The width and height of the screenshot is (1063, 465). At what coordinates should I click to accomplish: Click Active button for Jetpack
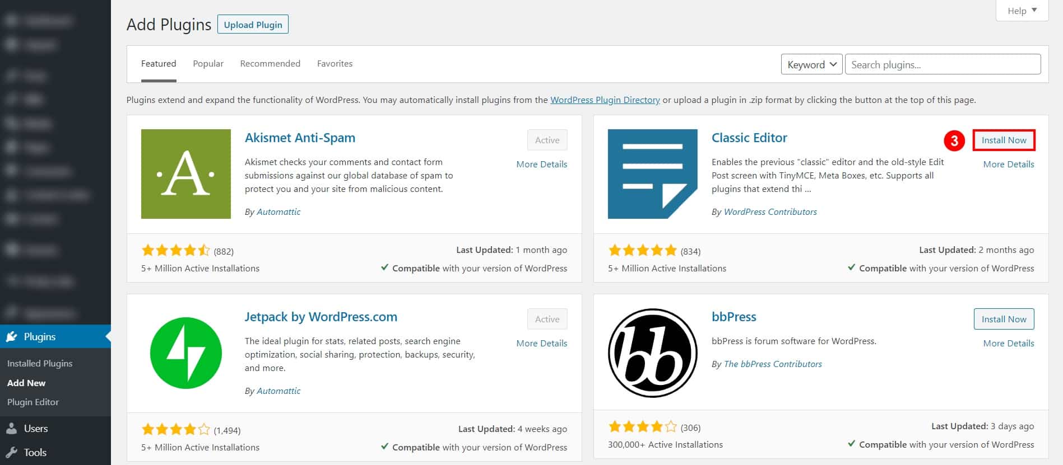tap(547, 319)
